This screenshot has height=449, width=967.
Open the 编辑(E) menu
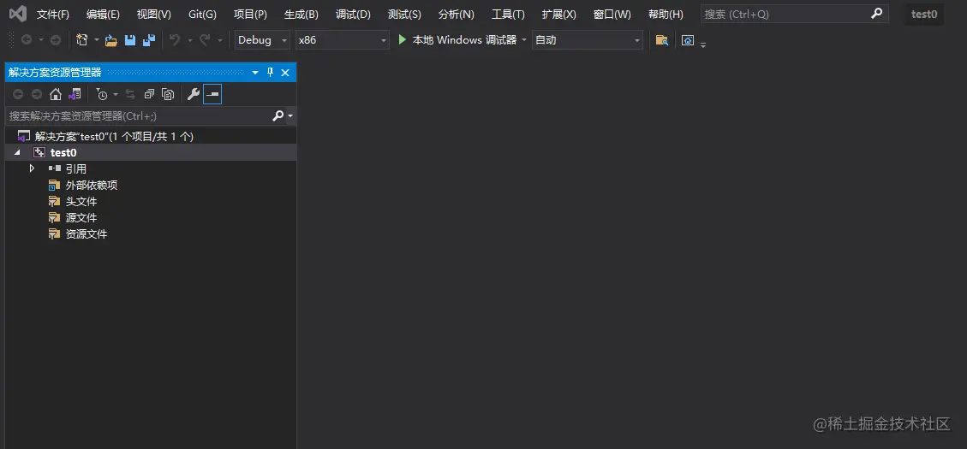click(x=103, y=15)
